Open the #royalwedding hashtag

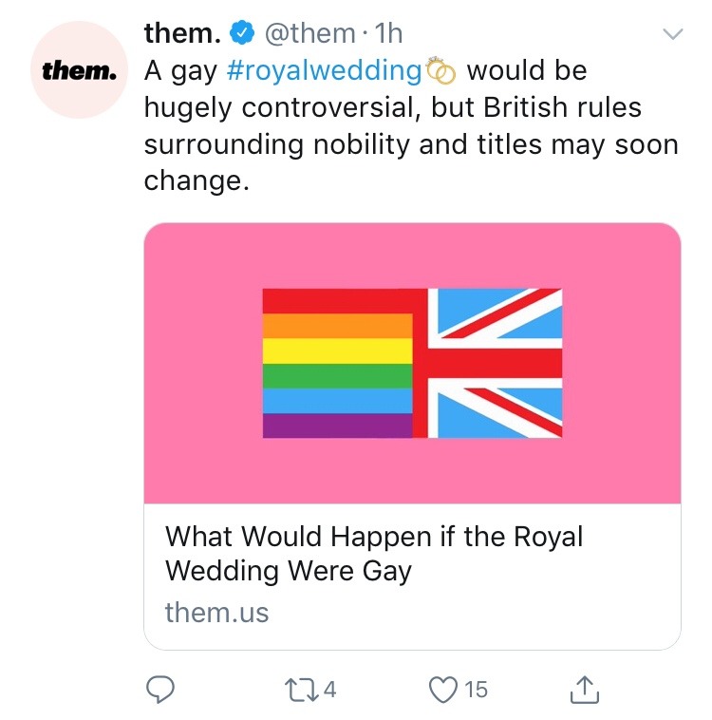pos(325,70)
